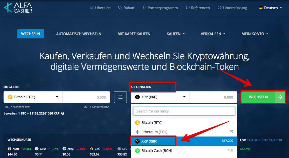The height and width of the screenshot is (158, 289).
Task: Click the rate help question mark icon
Action: tap(63, 114)
